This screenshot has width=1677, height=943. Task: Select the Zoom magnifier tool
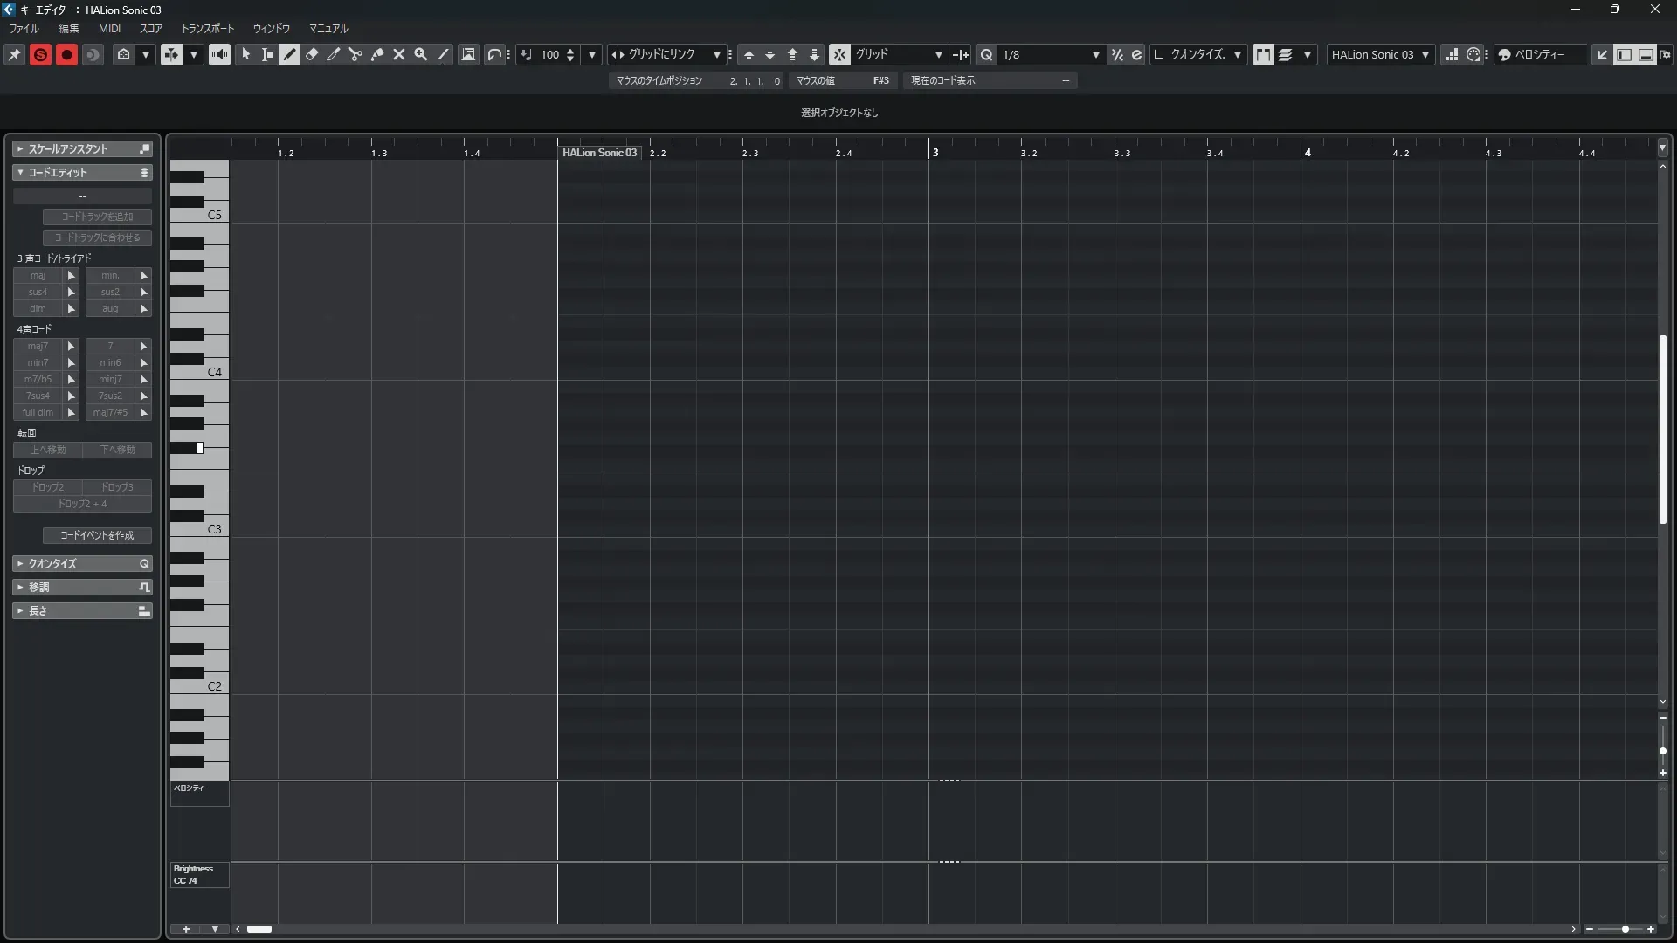[421, 54]
